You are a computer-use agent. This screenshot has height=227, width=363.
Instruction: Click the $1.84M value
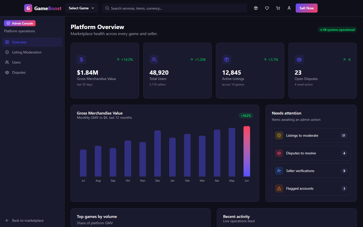pyautogui.click(x=87, y=73)
